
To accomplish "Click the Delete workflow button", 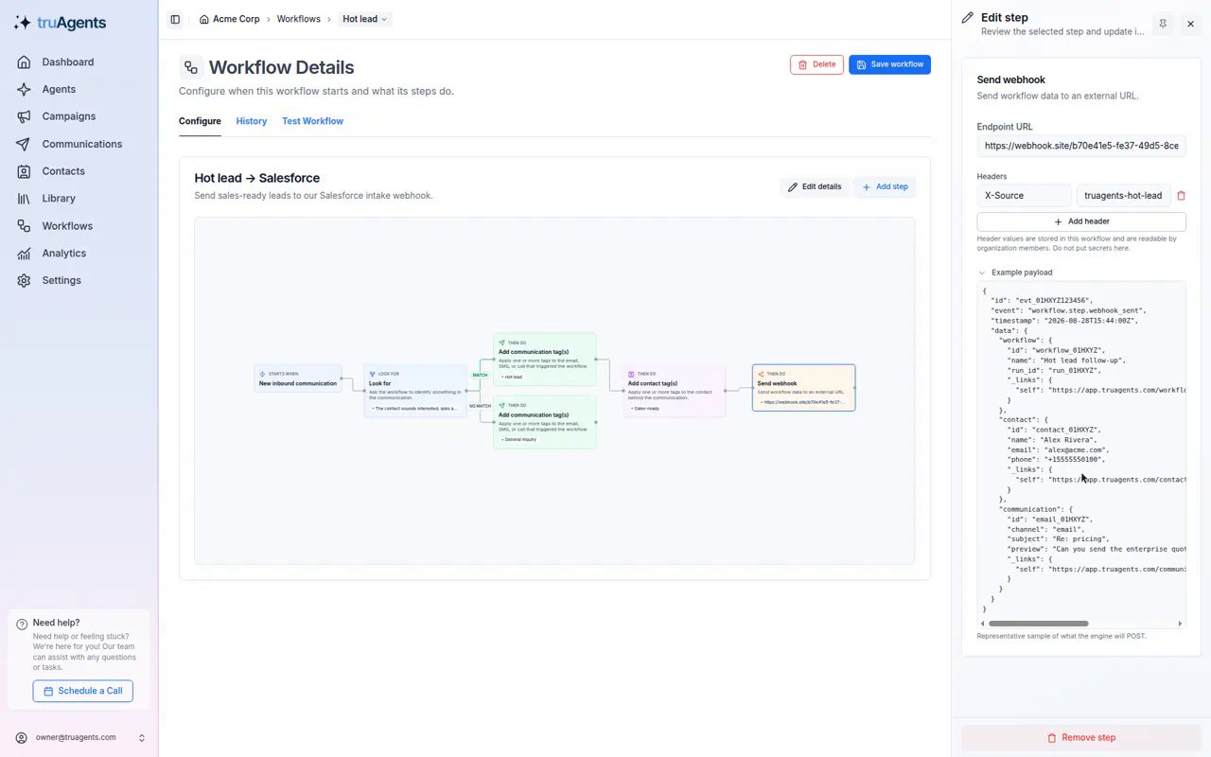I will click(x=816, y=64).
